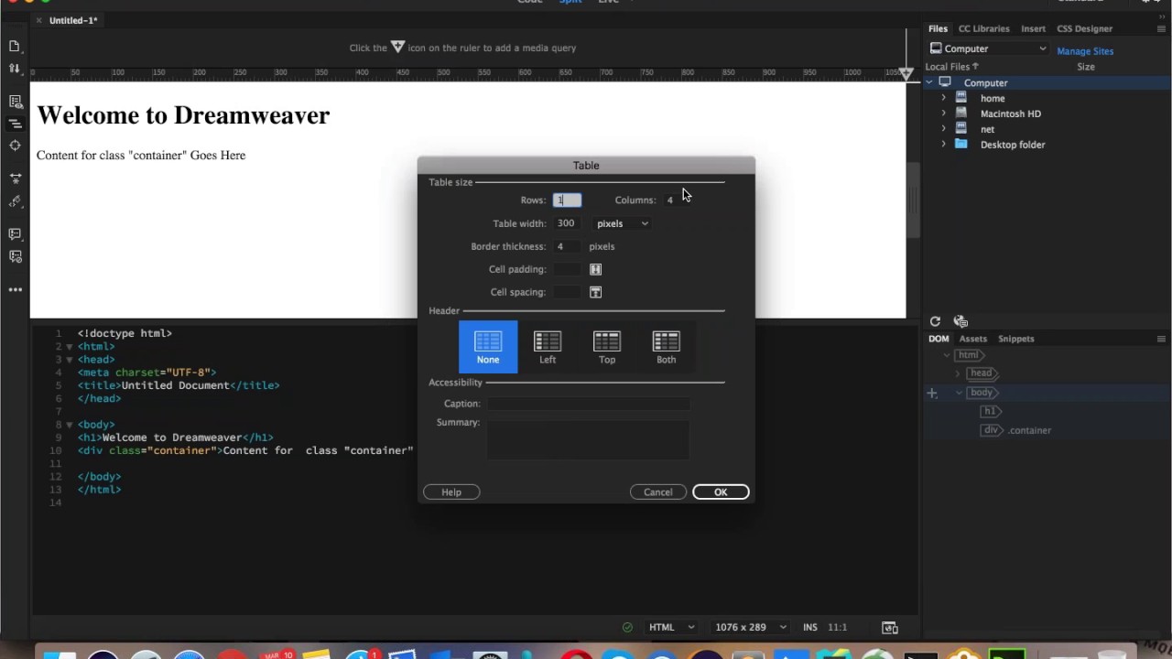
Task: Expand the net node
Action: [944, 129]
